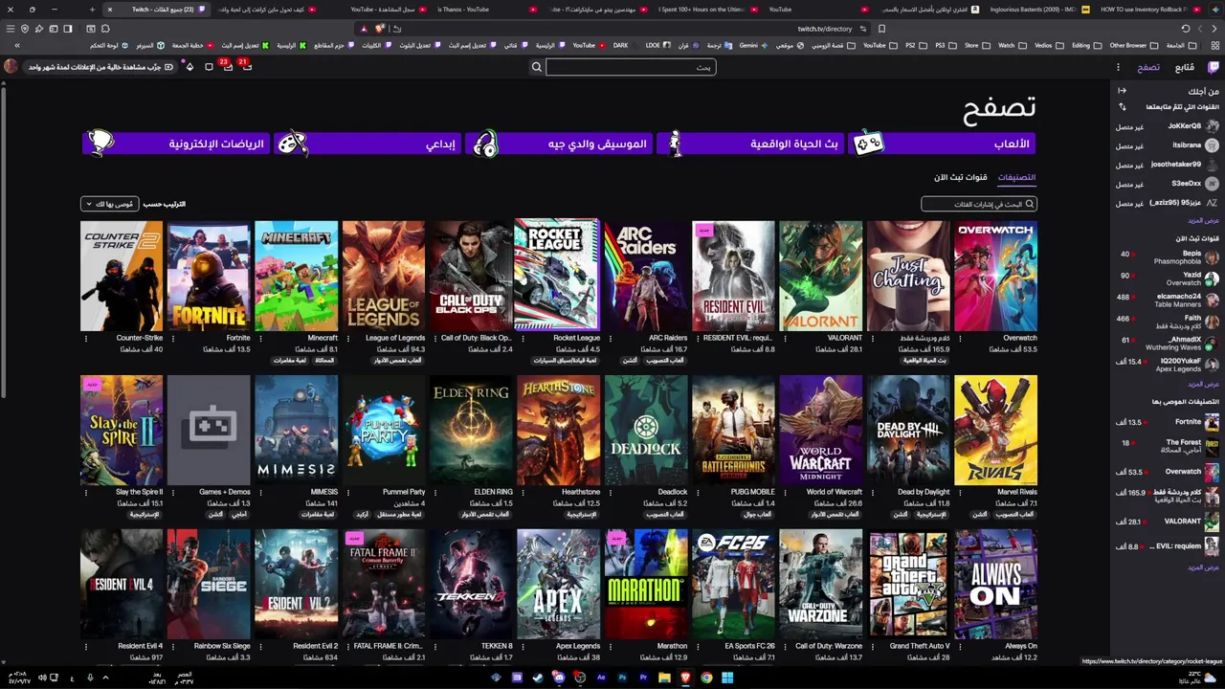Viewport: 1225px width, 689px height.
Task: Click the Windows Start button
Action: point(727,678)
